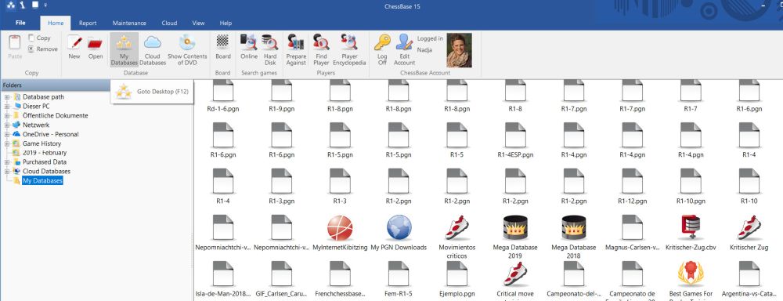This screenshot has width=783, height=301.
Task: Click the Remove button in the ribbon
Action: (42, 49)
